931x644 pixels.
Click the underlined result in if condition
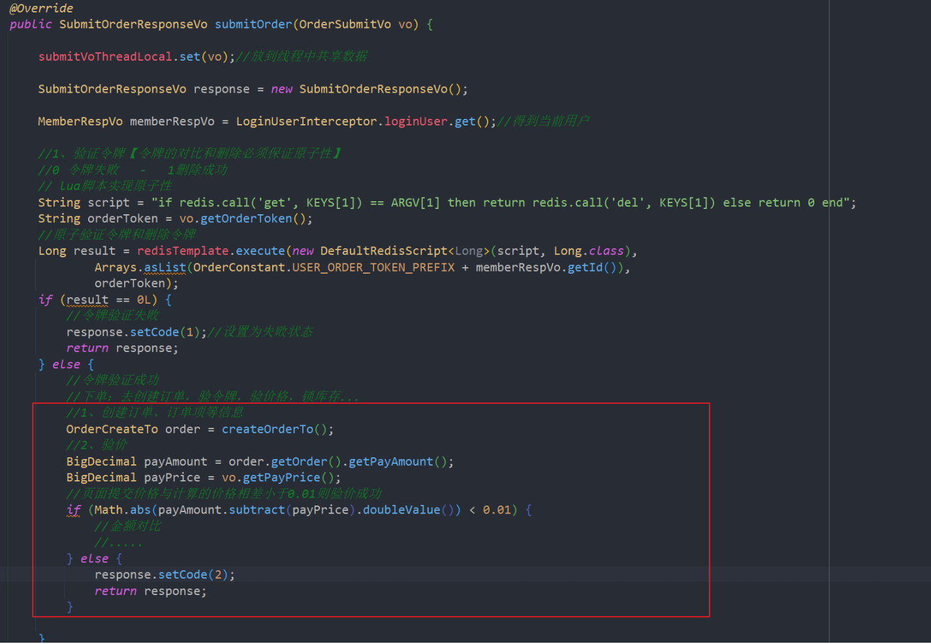point(87,300)
